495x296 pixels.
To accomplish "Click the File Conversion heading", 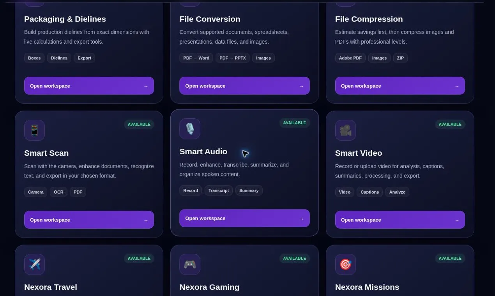I will 210,19.
